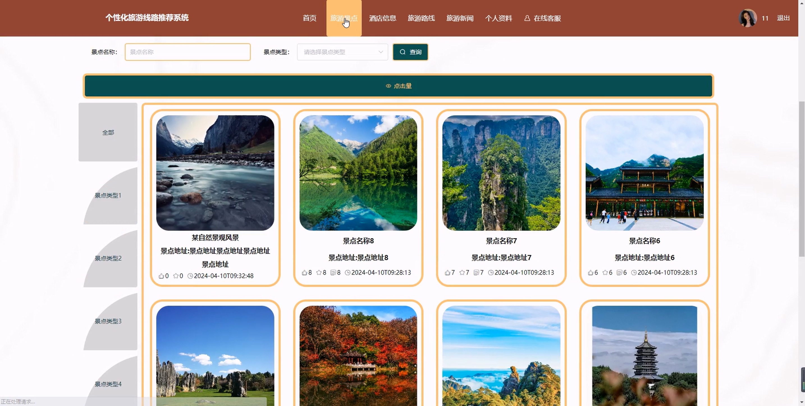This screenshot has height=406, width=805.
Task: Click the text 景点地址:景点地址7
Action: pyautogui.click(x=501, y=257)
